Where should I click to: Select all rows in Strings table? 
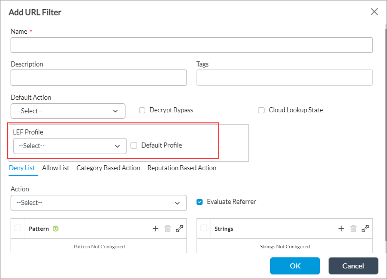click(204, 228)
